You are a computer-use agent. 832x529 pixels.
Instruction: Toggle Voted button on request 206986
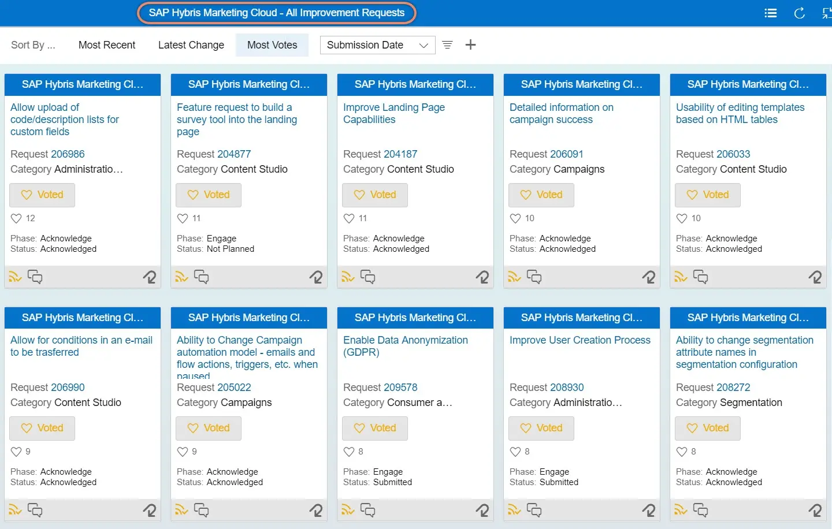tap(42, 195)
